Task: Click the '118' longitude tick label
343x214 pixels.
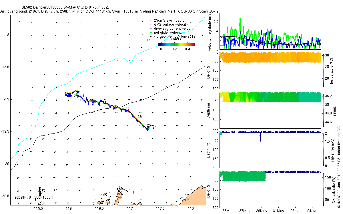Action: click(x=190, y=209)
